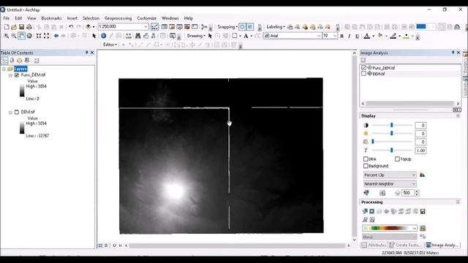The image size is (468, 263).
Task: Open the map scale 1:250,000 dropdown
Action: click(146, 27)
